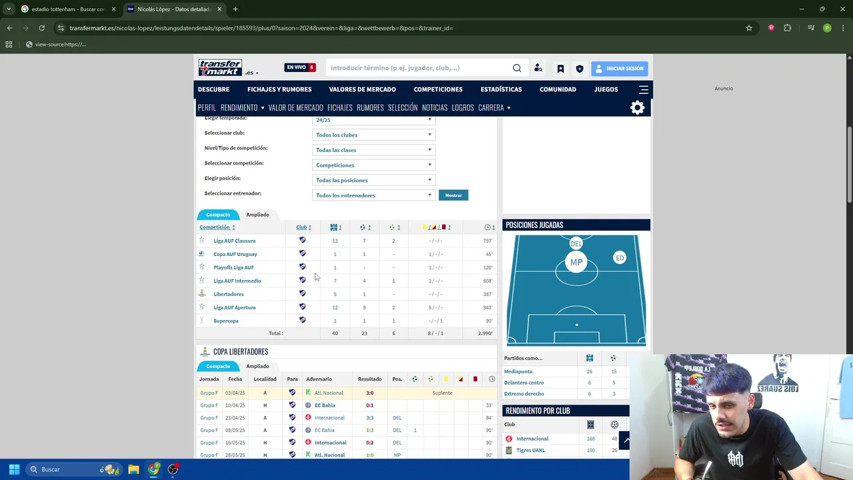Click the bookmark watchlist icon in header
Screen dimensions: 853x480
point(560,69)
